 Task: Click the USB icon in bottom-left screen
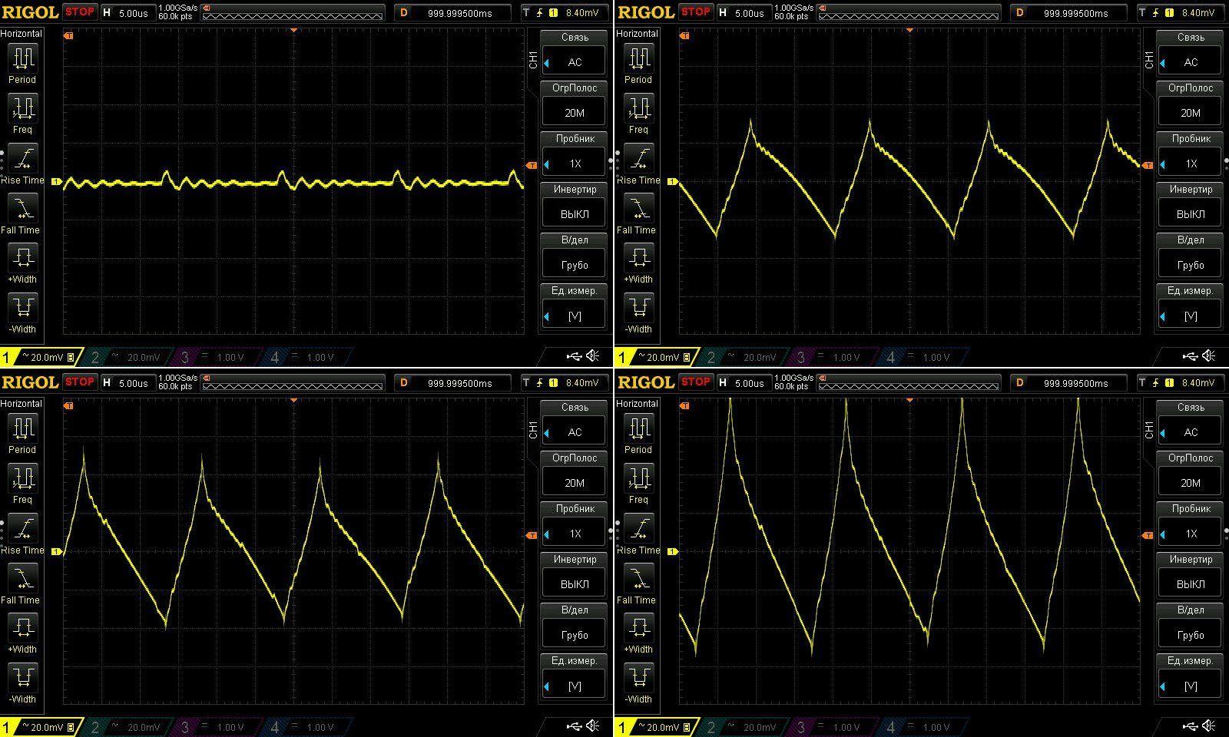pyautogui.click(x=574, y=726)
